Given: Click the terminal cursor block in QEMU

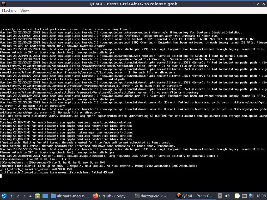Looking at the screenshot, I should coord(1,176).
